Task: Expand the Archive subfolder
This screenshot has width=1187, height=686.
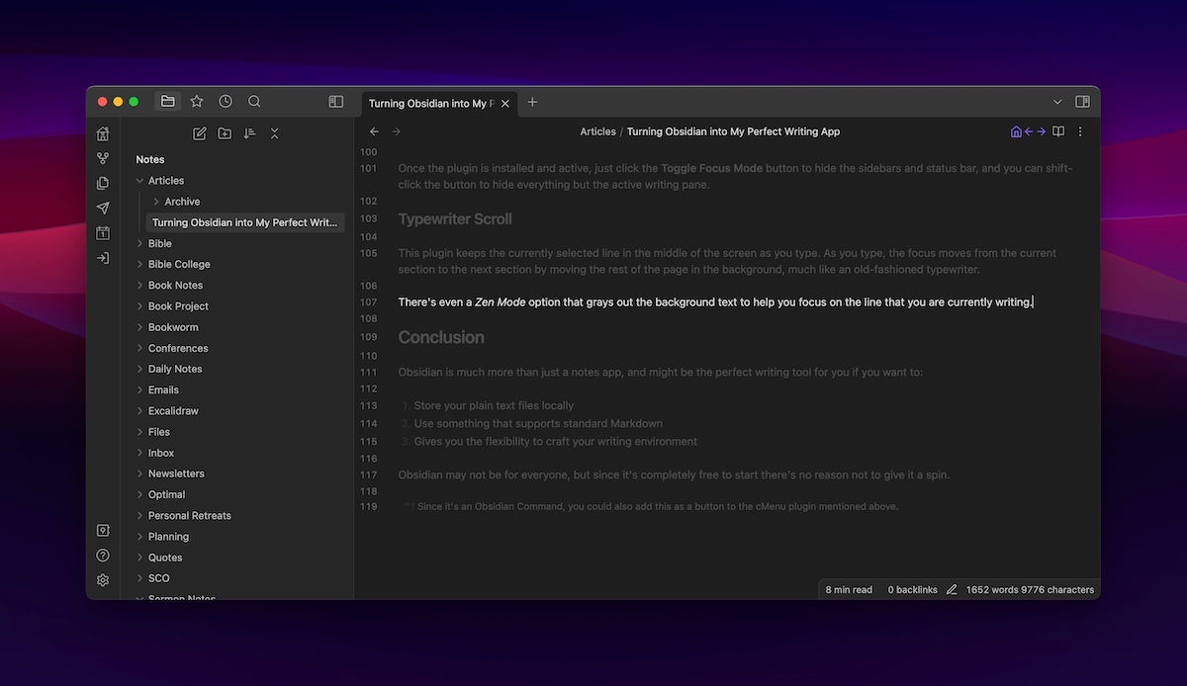Action: 156,202
